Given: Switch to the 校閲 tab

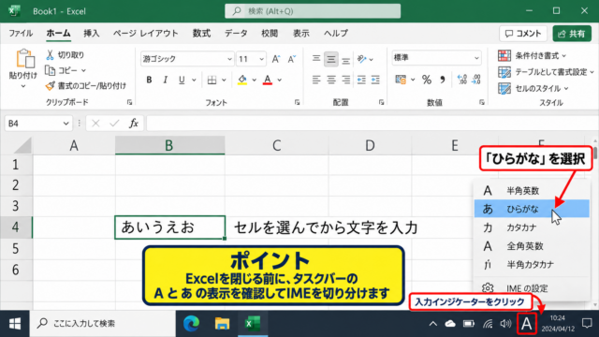Looking at the screenshot, I should coord(270,34).
